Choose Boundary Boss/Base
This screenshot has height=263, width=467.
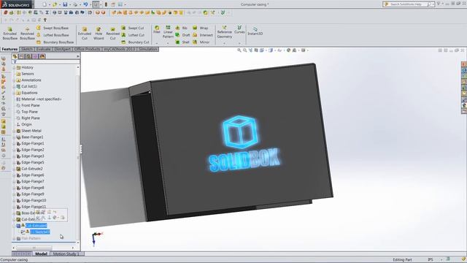(55, 42)
